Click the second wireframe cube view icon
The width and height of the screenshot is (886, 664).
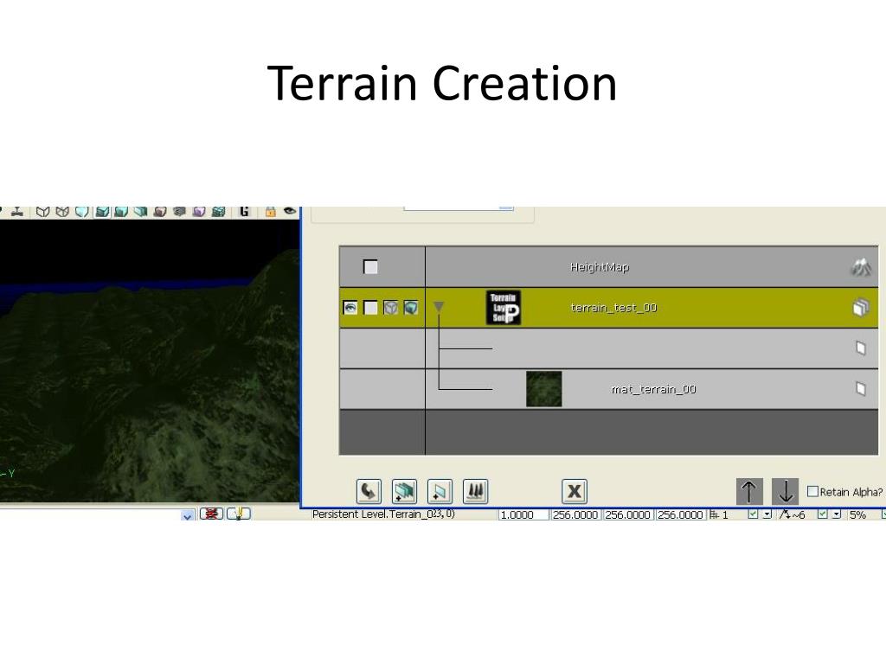click(x=62, y=212)
